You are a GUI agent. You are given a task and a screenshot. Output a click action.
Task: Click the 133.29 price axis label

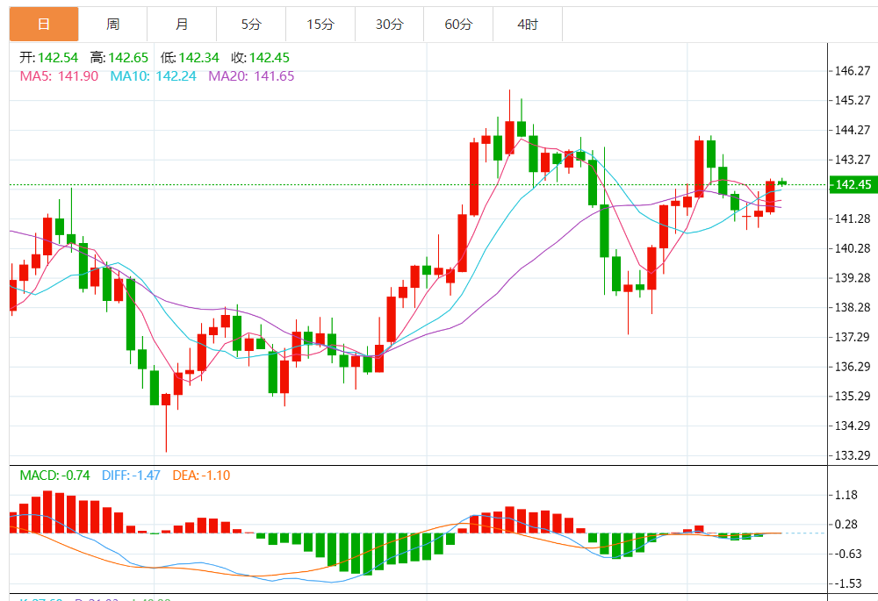click(x=853, y=455)
